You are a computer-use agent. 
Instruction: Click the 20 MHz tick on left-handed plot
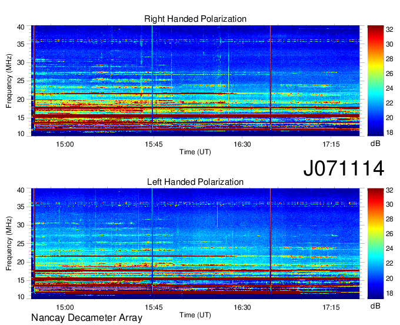pyautogui.click(x=21, y=262)
